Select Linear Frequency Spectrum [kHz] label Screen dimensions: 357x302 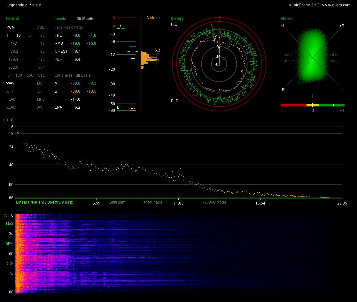point(45,202)
